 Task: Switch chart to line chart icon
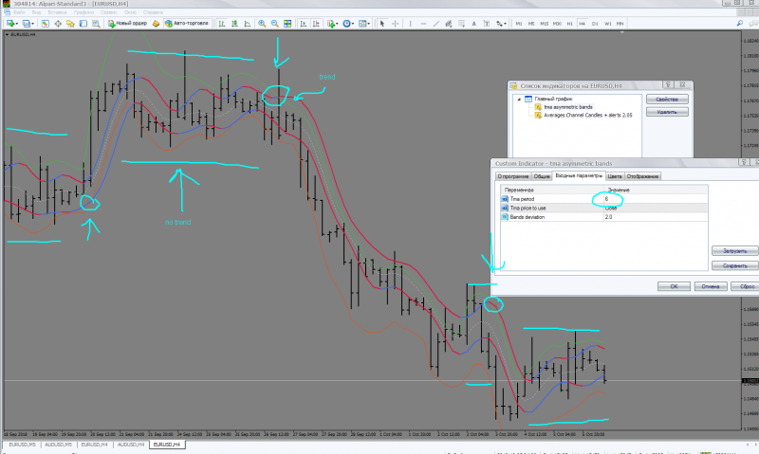click(x=248, y=23)
